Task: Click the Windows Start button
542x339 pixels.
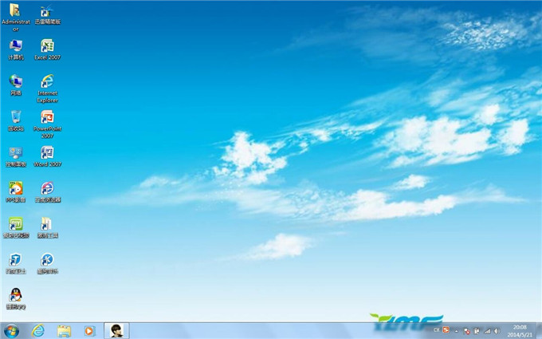Action: point(11,330)
